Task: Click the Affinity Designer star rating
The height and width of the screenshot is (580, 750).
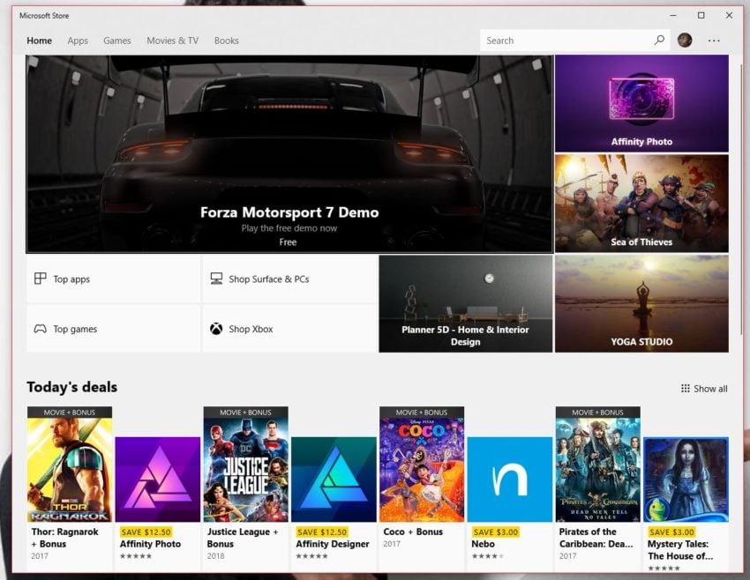Action: coord(311,556)
